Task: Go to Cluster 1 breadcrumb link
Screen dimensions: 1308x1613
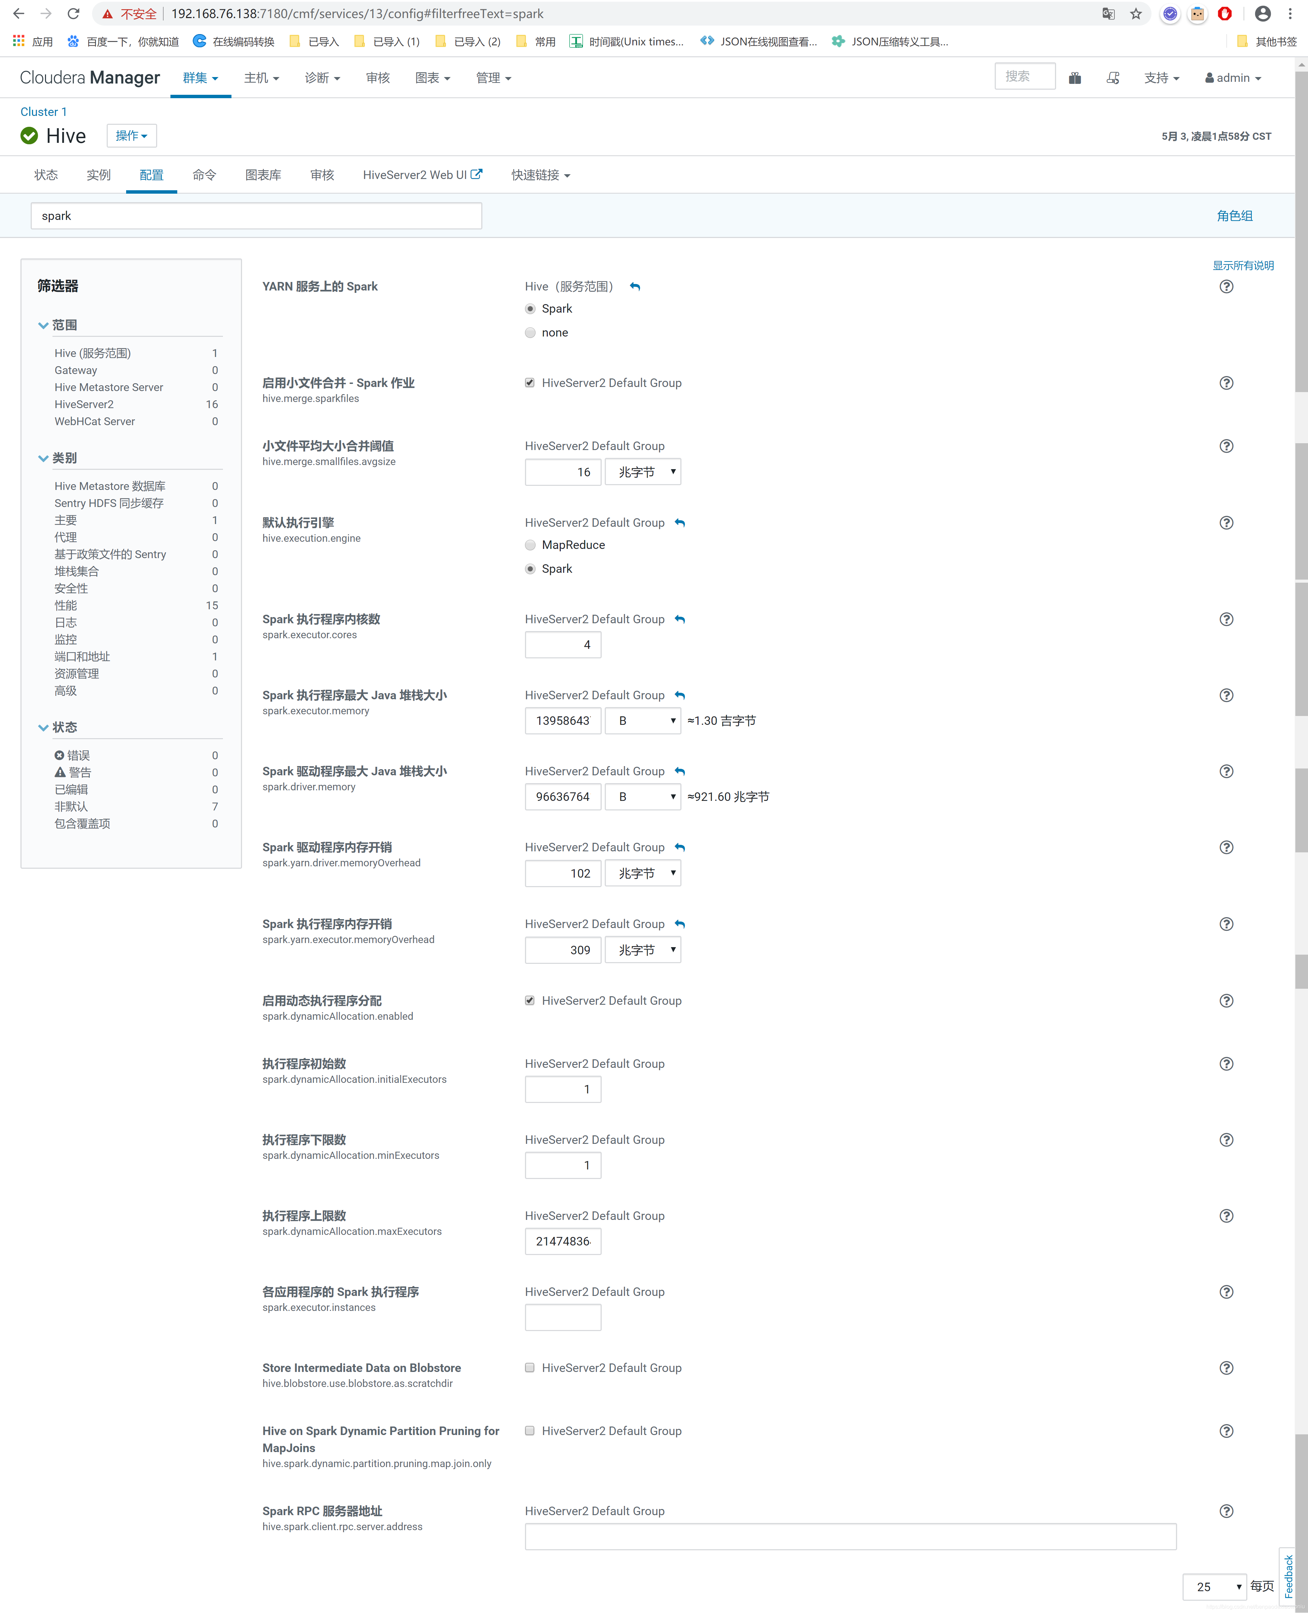Action: [x=43, y=111]
